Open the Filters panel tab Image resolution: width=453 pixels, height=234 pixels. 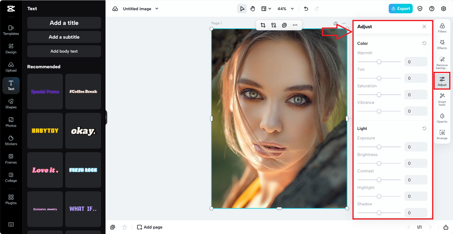(442, 28)
